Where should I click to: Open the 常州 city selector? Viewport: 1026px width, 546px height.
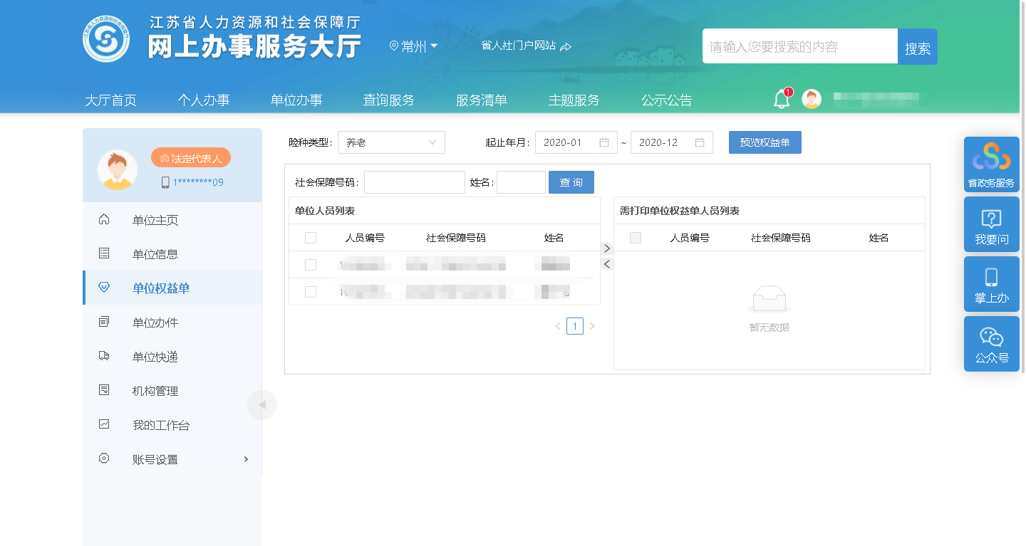click(414, 47)
